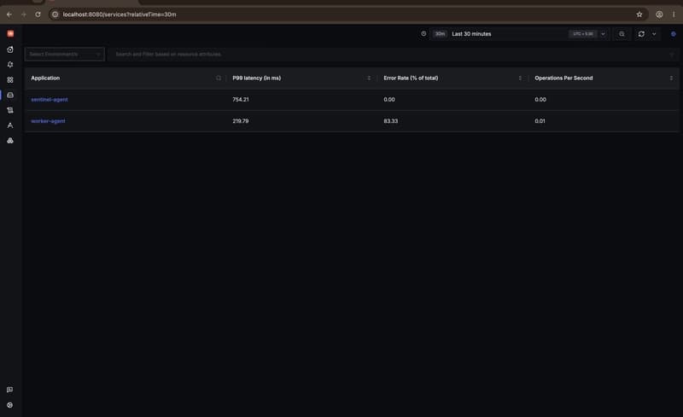Click the 30m badge in time selector
Screen dimensions: 683x417
click(x=440, y=34)
